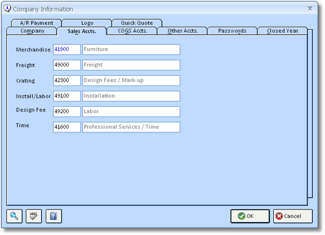Select the Sales Accts. tab
This screenshot has height=235, width=325.
(82, 32)
